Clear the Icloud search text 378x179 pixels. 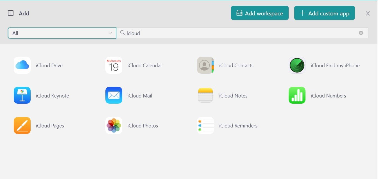pyautogui.click(x=361, y=33)
